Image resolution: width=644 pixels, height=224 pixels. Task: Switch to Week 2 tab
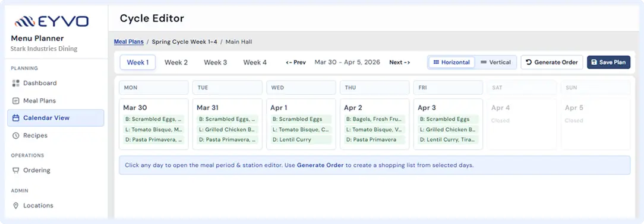pyautogui.click(x=176, y=62)
